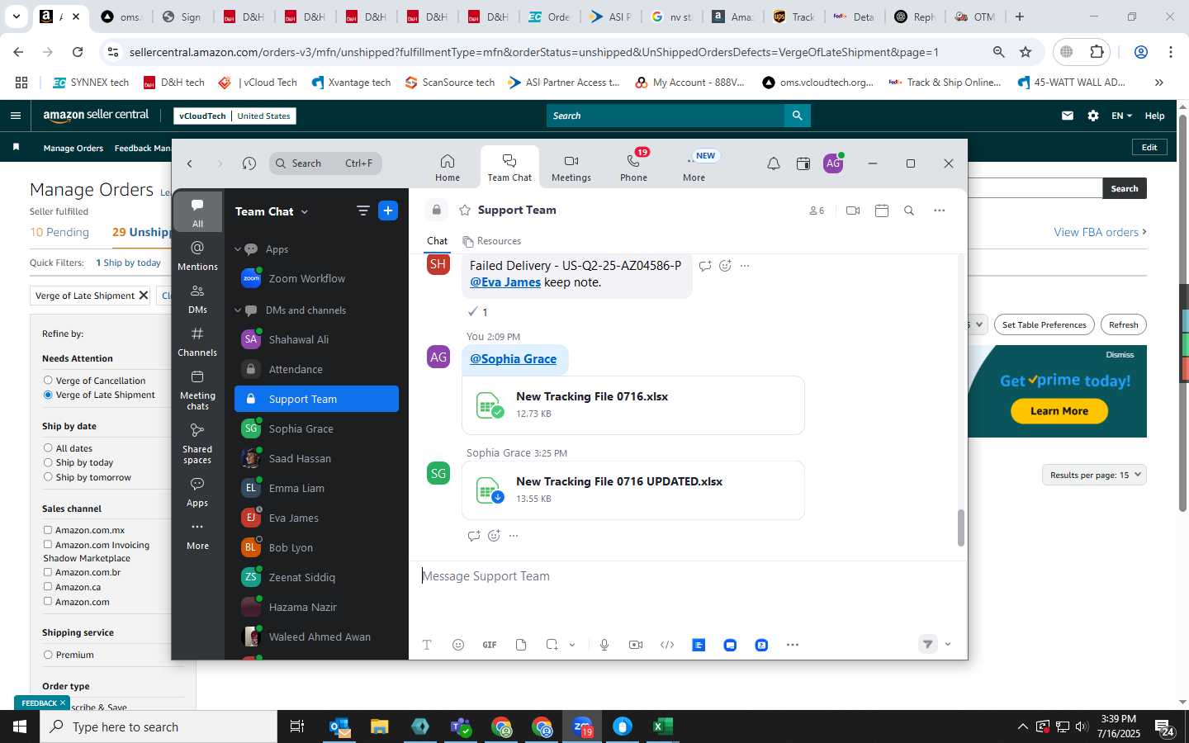Click into Message Support Team input
The width and height of the screenshot is (1189, 743).
click(688, 576)
